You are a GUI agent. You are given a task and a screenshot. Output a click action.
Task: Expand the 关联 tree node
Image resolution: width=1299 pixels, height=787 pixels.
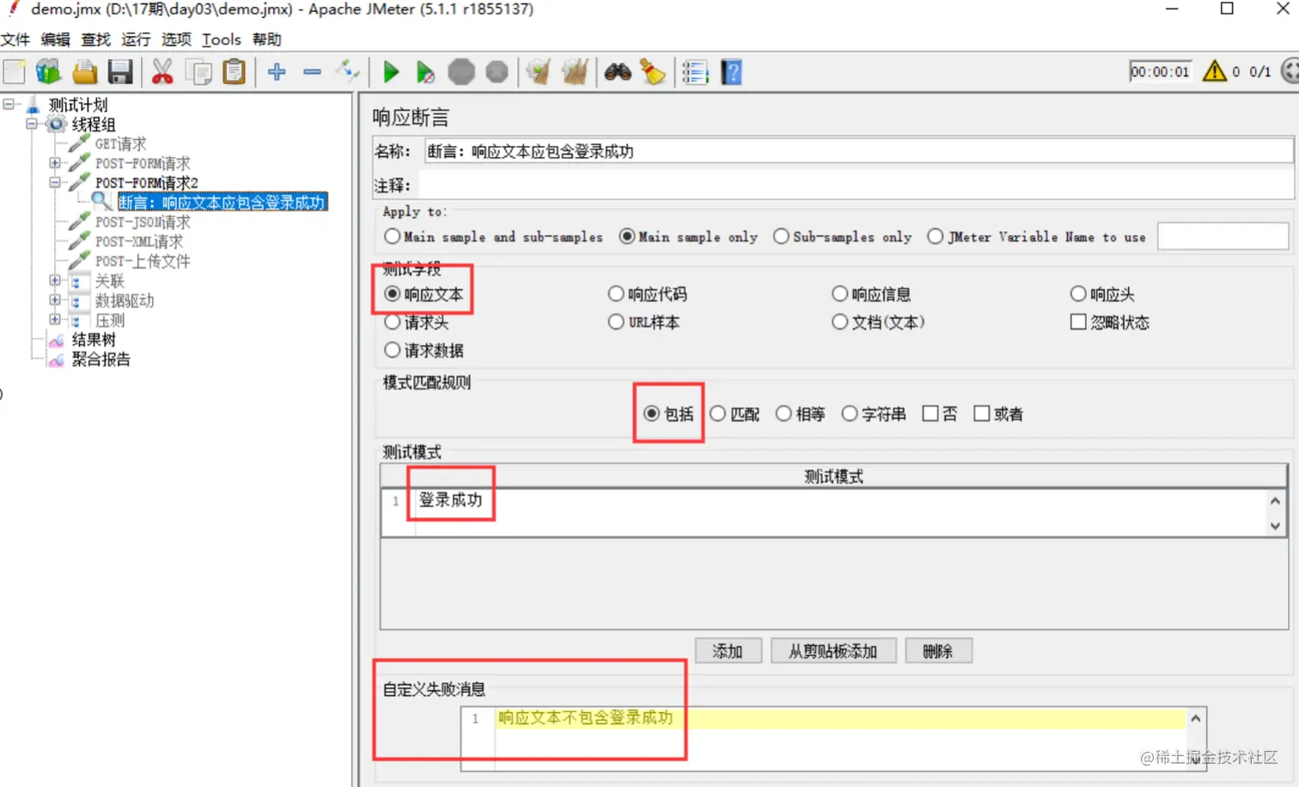(55, 280)
